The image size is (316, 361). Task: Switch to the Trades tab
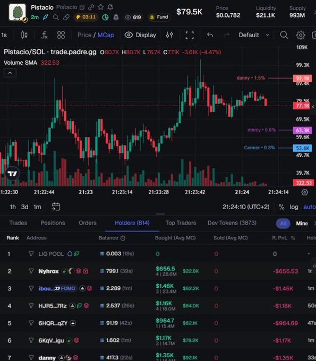pyautogui.click(x=18, y=223)
